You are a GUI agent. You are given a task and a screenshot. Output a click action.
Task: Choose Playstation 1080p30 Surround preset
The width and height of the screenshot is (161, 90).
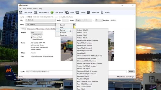coord(86,74)
